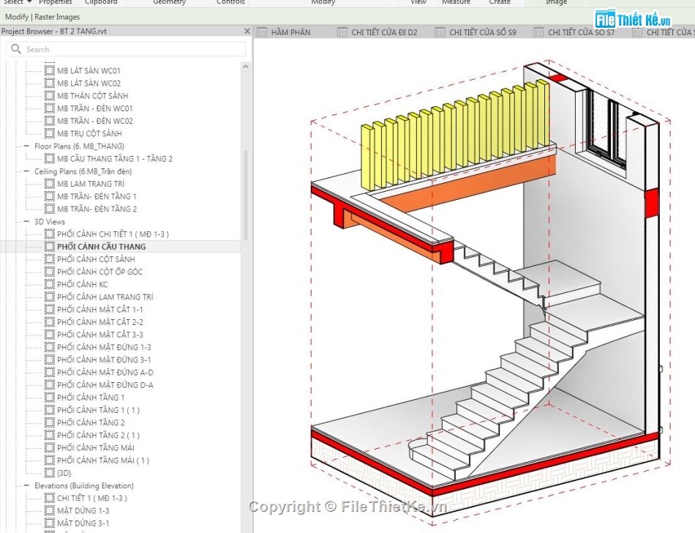This screenshot has height=533, width=695.
Task: Click the view icon beside MB TRỤ CỘT SẢNH
Action: pyautogui.click(x=50, y=133)
